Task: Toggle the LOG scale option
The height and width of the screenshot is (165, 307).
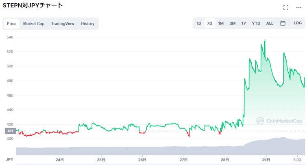Action: pyautogui.click(x=297, y=23)
